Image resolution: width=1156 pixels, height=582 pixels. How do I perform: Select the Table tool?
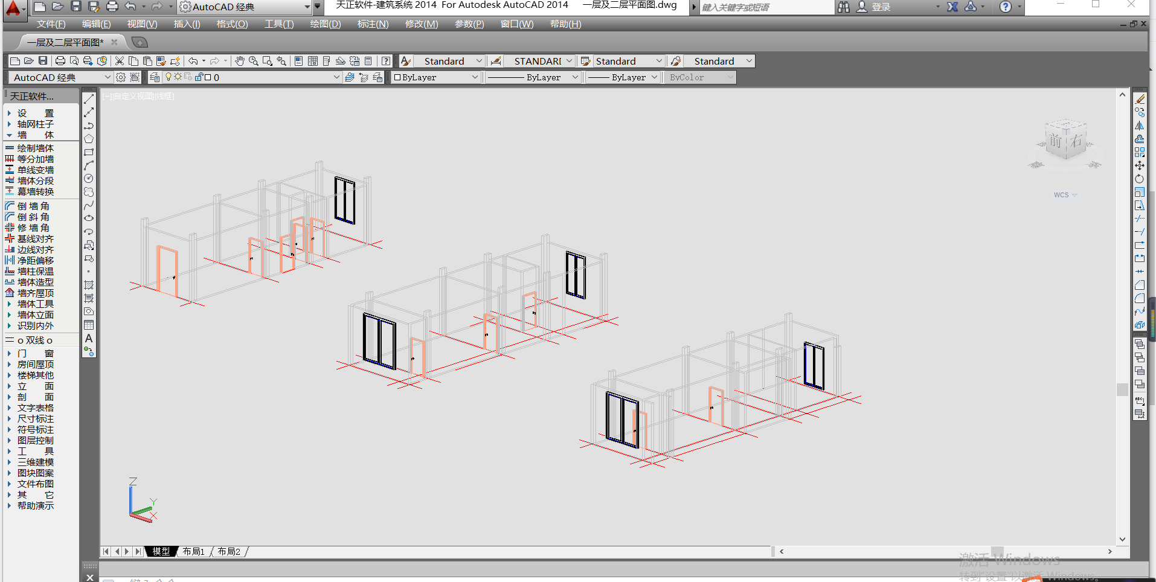pos(89,325)
